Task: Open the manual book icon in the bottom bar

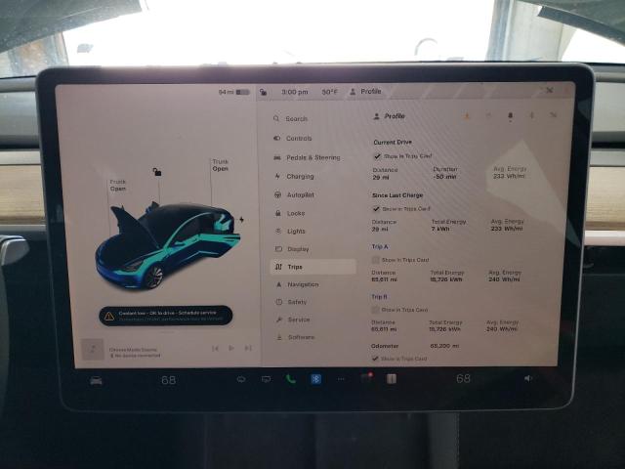Action: (x=392, y=378)
